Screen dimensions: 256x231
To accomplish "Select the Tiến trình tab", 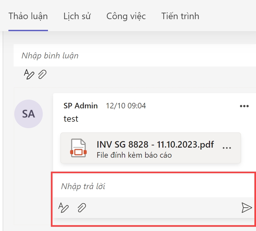I will coord(180,16).
